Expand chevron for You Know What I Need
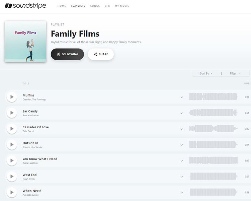The height and width of the screenshot is (201, 251). (182, 161)
